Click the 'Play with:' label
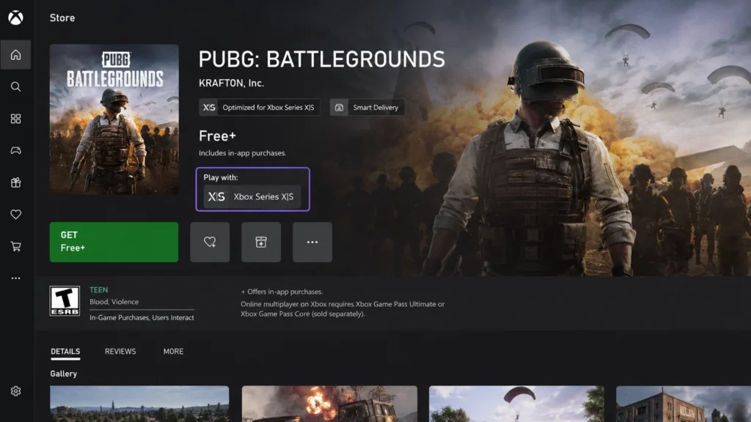 (x=221, y=177)
